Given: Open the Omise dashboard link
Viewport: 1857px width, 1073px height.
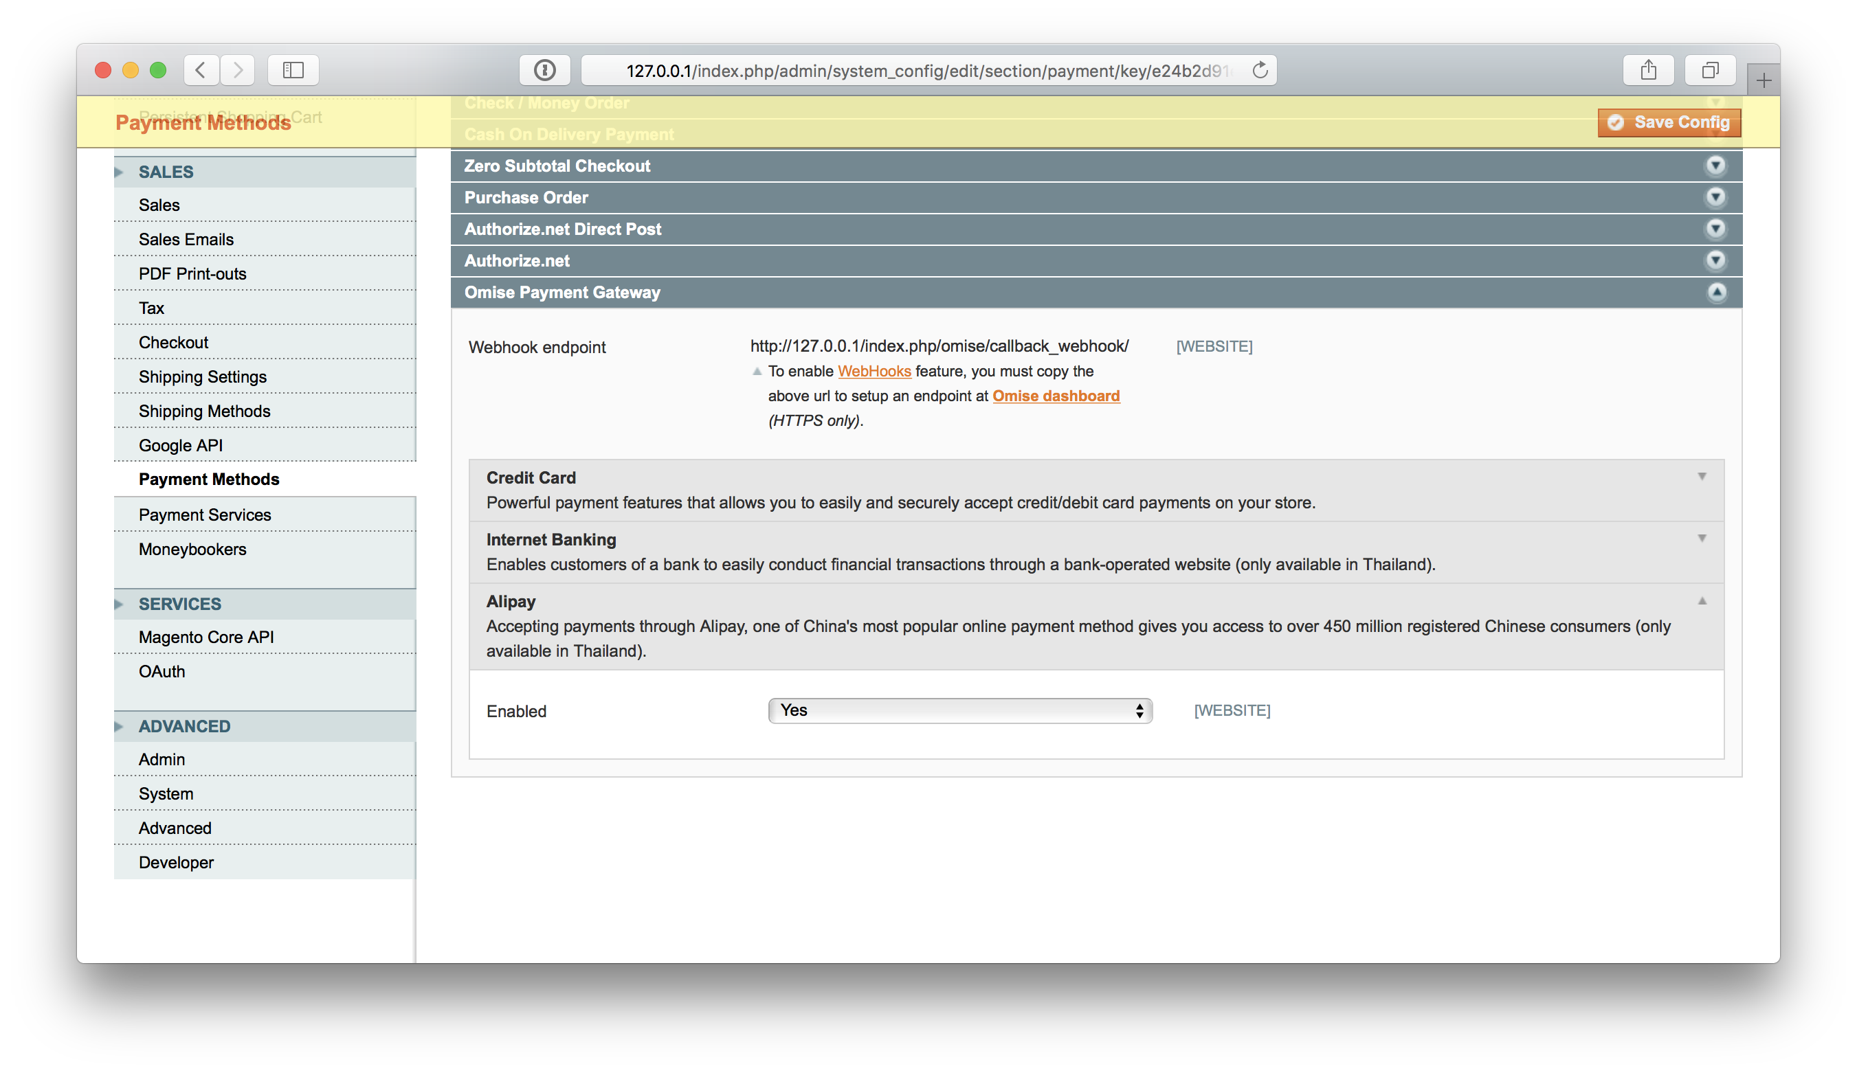Looking at the screenshot, I should (x=1056, y=396).
